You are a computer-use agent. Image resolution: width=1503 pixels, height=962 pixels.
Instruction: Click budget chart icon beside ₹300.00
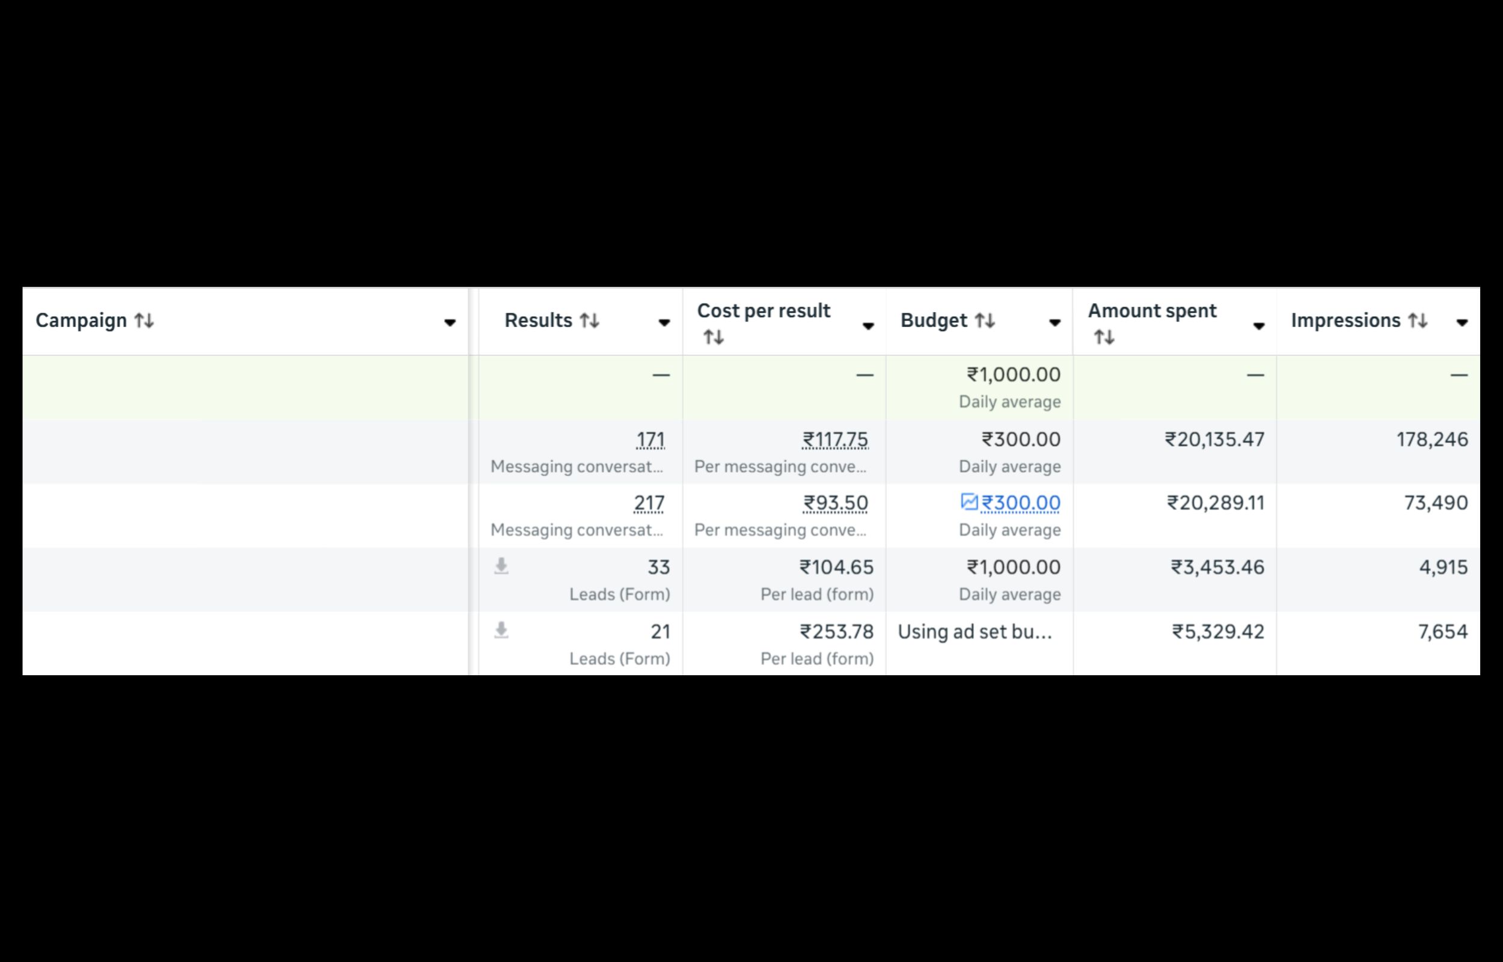pos(969,501)
